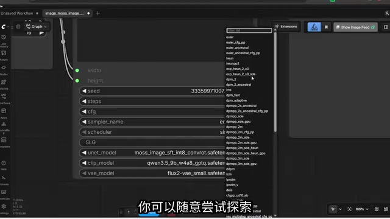
Task: Choose heunpp2 sampler option
Action: tap(233, 63)
